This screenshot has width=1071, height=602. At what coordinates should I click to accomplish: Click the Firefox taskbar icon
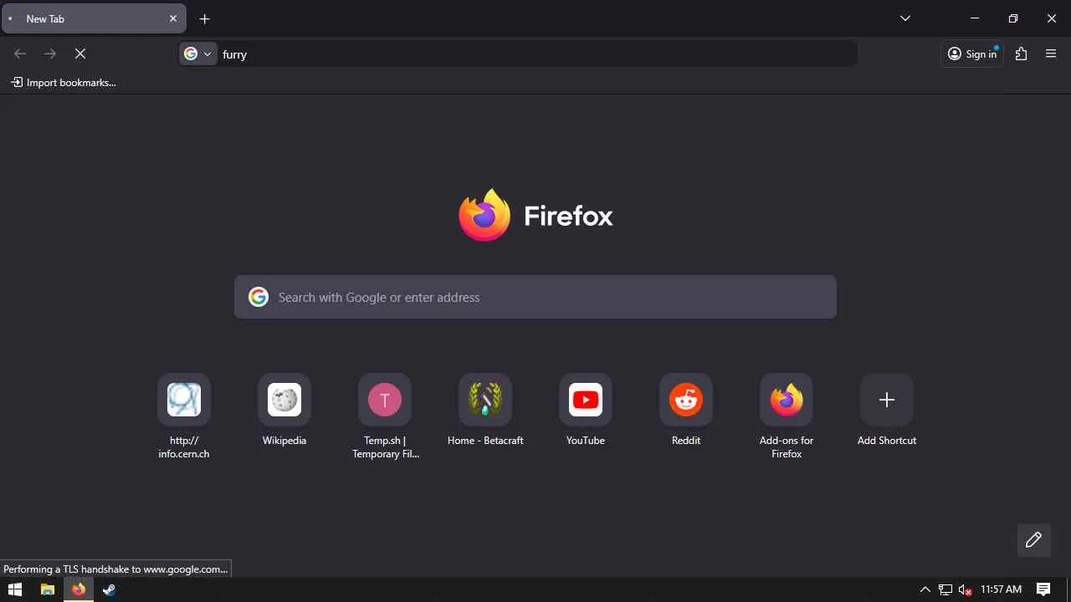(x=79, y=589)
